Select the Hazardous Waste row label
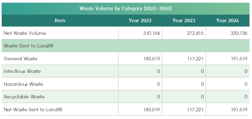 click(x=23, y=84)
